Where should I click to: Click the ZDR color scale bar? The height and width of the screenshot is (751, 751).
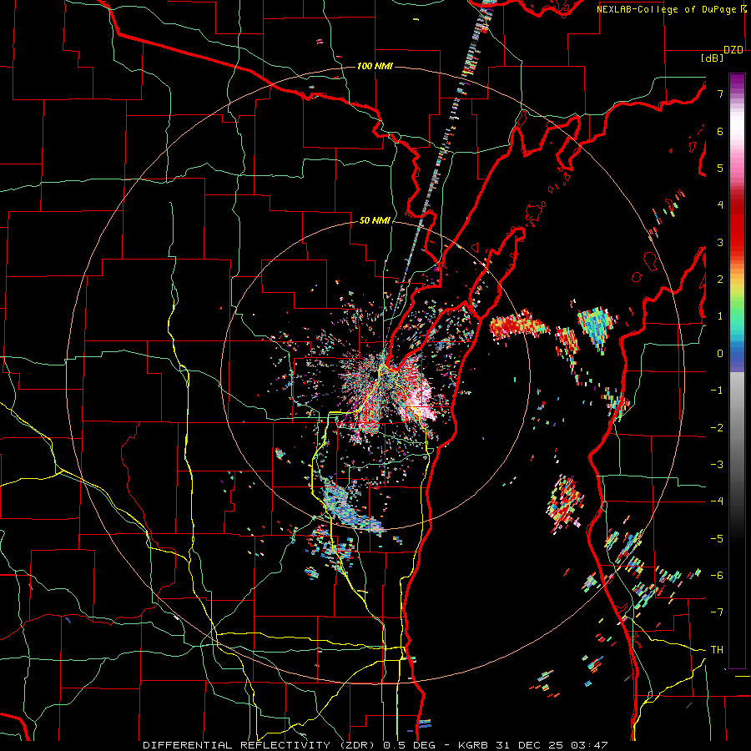737,370
